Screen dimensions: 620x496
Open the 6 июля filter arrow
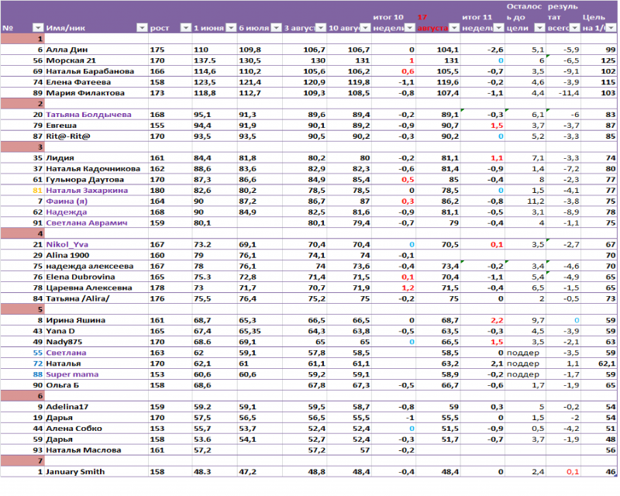pos(275,28)
